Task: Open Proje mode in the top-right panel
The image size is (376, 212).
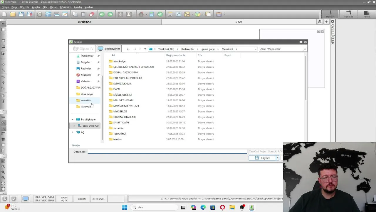Action: [367, 14]
